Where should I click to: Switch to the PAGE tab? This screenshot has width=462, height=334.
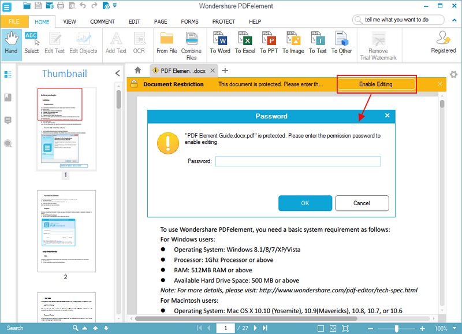point(161,21)
